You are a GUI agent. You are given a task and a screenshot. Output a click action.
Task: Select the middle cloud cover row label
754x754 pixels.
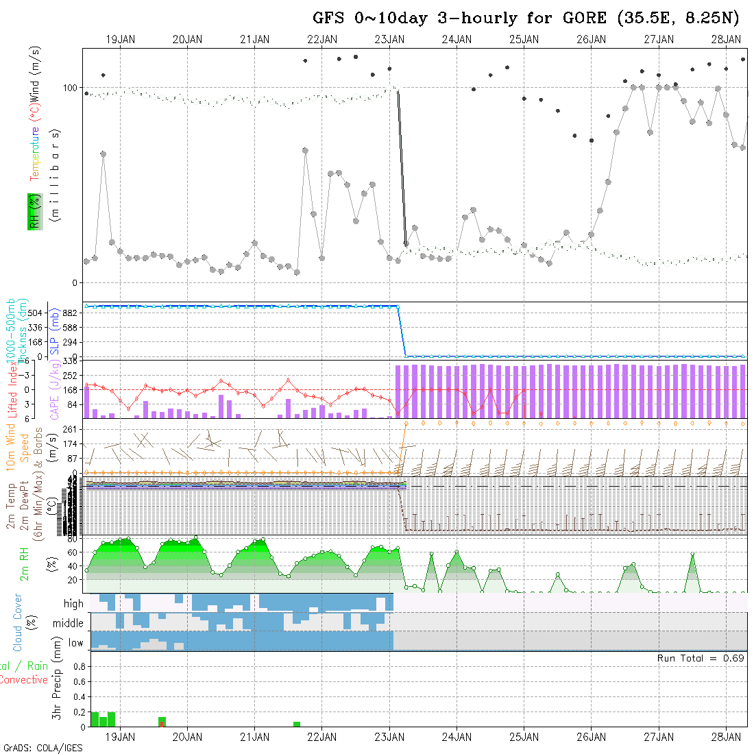[x=69, y=624]
